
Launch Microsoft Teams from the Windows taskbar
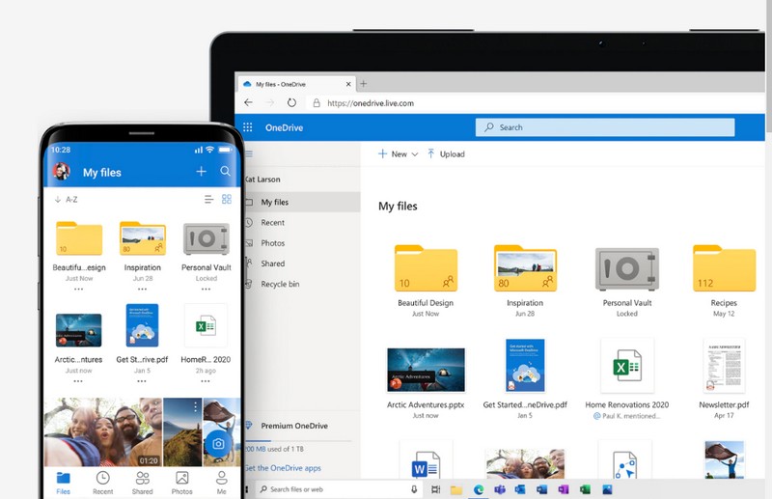(501, 489)
